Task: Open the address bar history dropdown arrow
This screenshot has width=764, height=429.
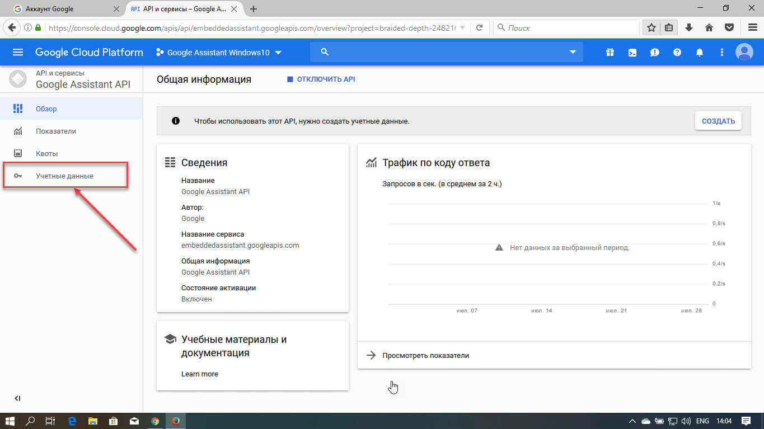Action: click(x=463, y=27)
